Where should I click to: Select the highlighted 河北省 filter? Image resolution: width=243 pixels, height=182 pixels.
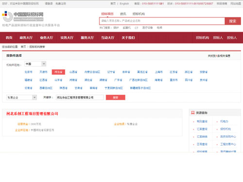coord(58,72)
